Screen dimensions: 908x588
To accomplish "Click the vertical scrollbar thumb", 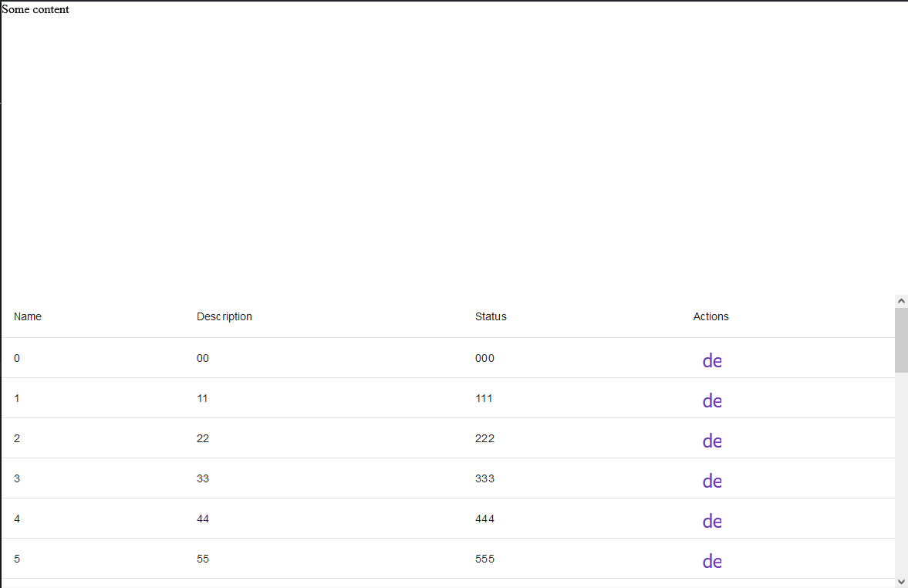I will [902, 340].
